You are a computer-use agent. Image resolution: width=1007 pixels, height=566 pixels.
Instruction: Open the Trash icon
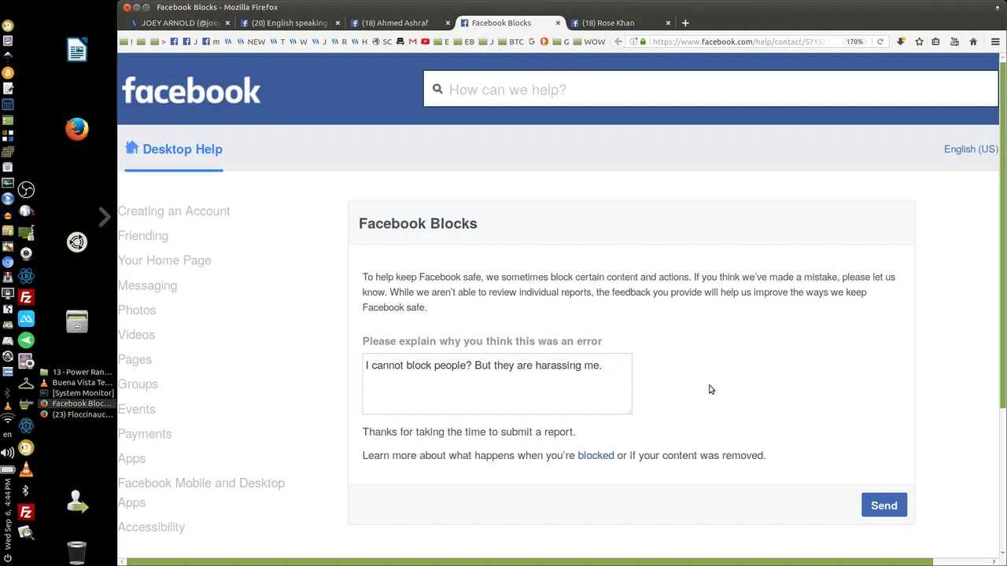[x=76, y=553]
